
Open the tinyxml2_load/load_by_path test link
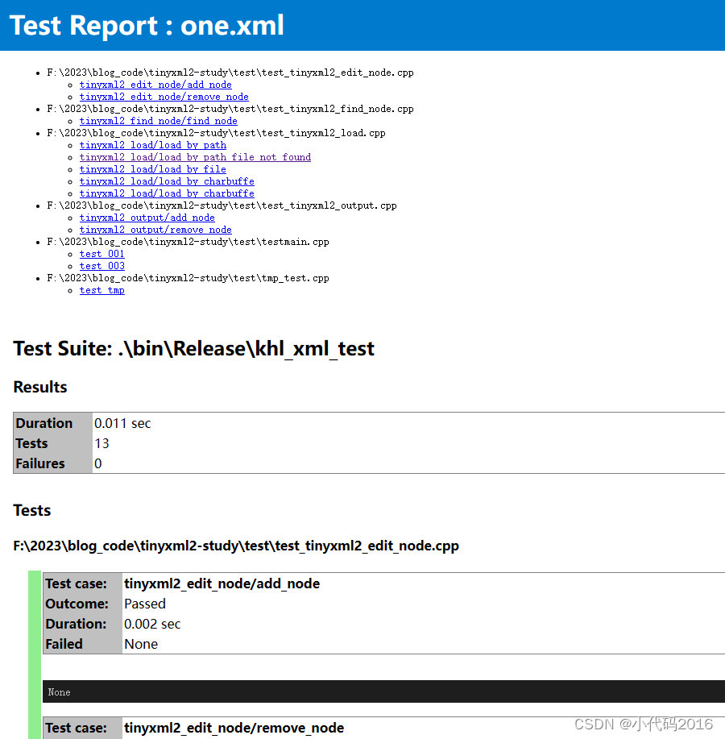pos(152,145)
